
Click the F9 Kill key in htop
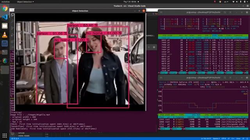238,73
